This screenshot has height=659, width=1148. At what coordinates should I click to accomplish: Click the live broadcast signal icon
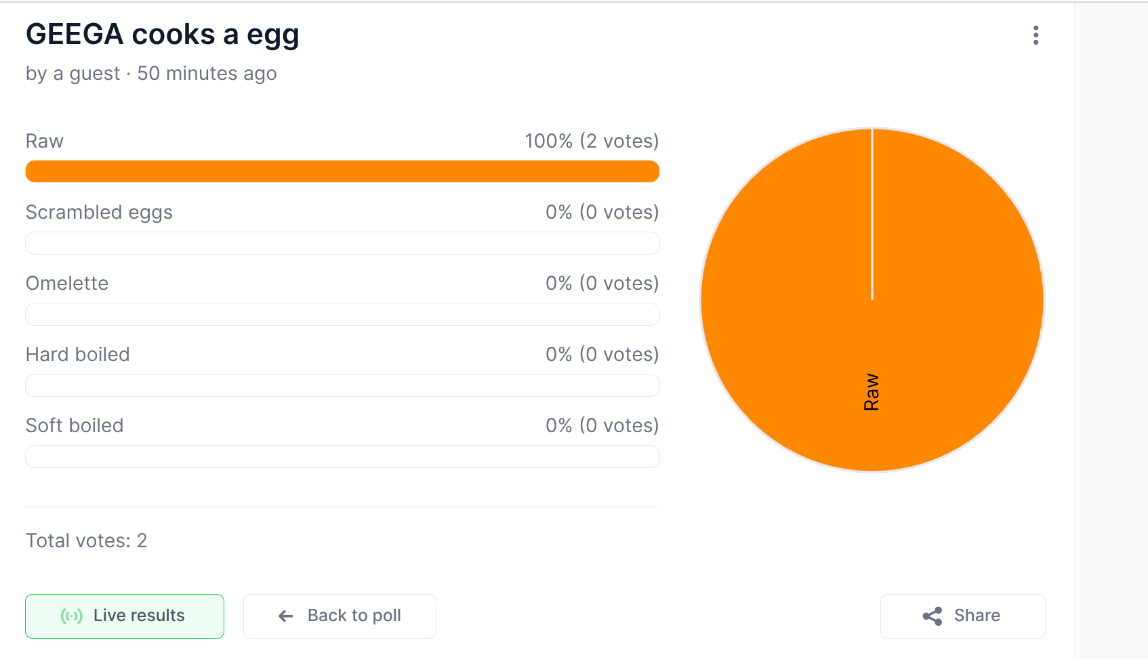72,616
